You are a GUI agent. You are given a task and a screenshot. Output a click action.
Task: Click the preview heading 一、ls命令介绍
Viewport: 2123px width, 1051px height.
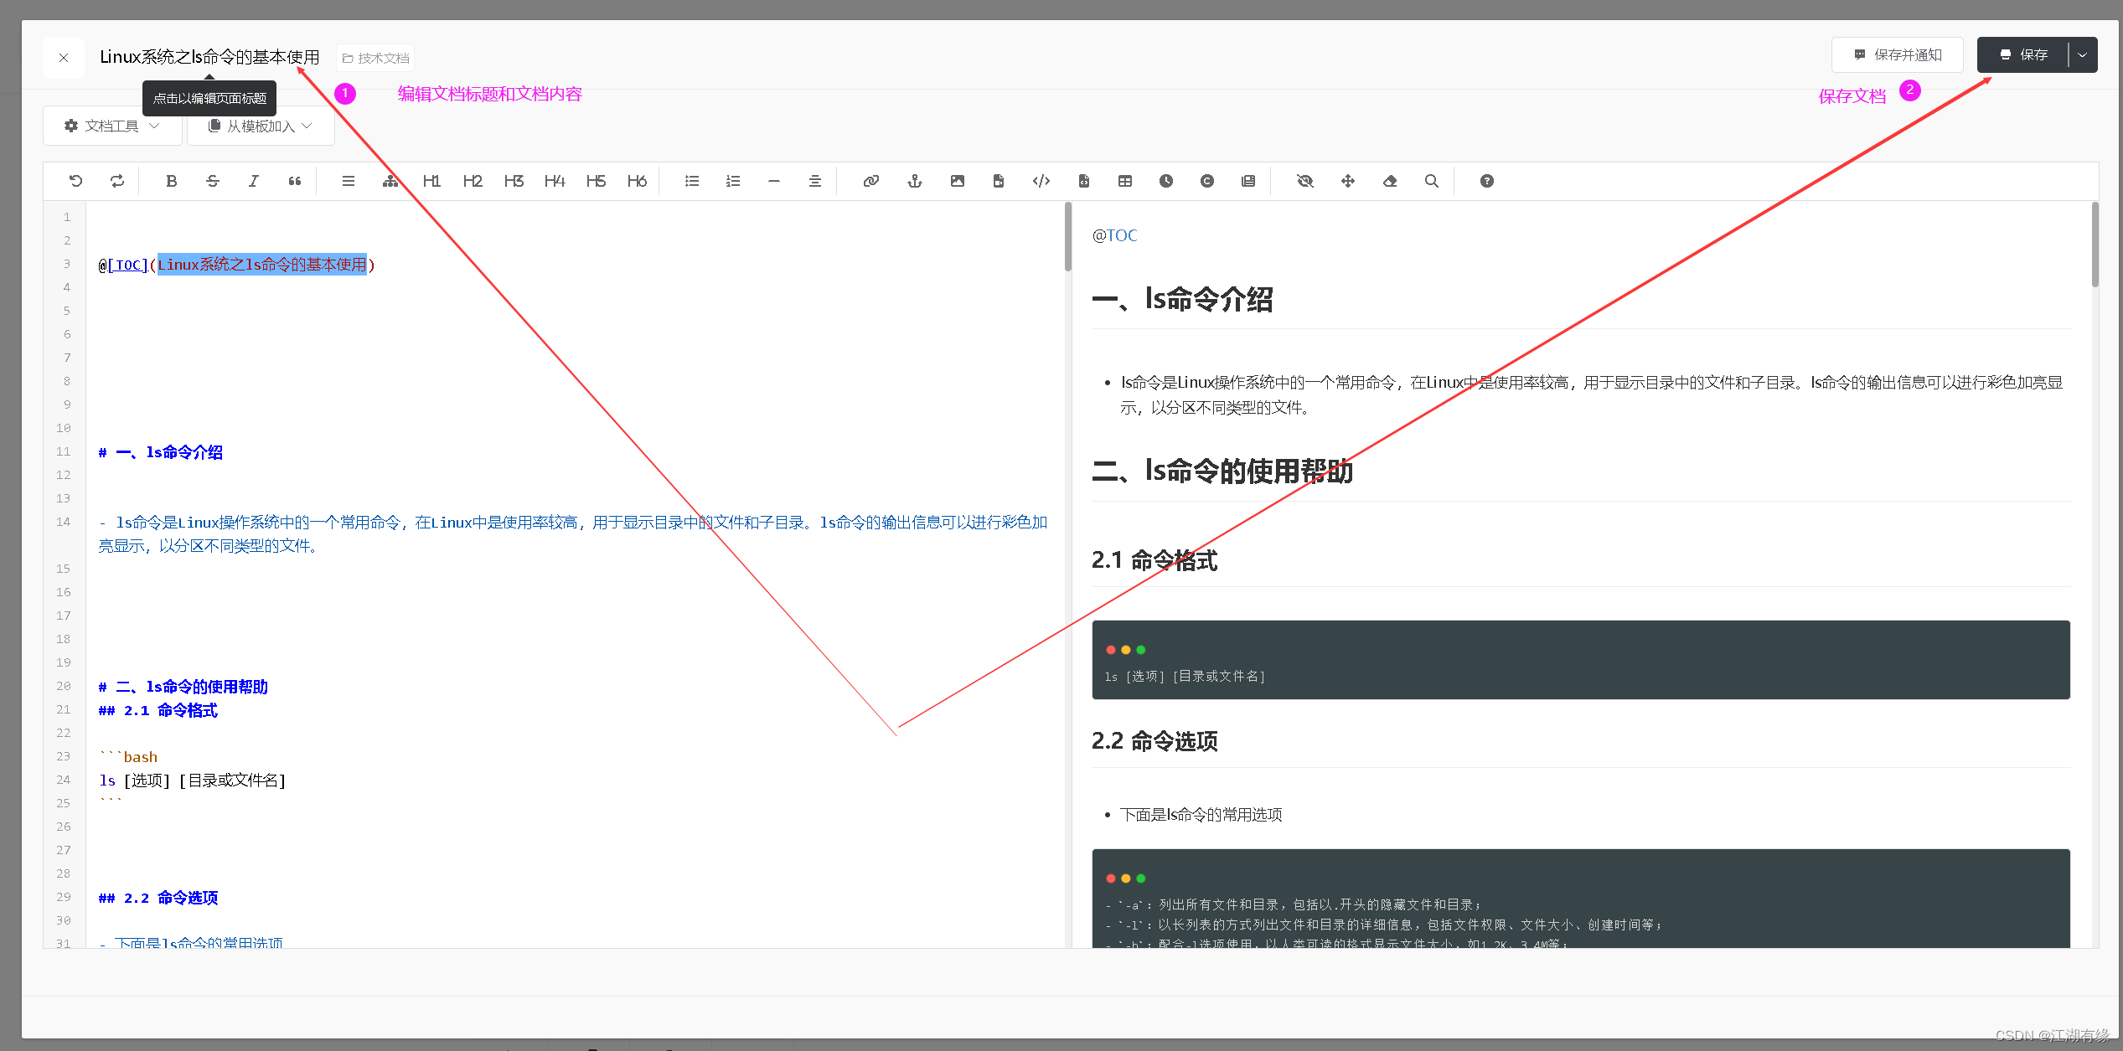[1182, 299]
